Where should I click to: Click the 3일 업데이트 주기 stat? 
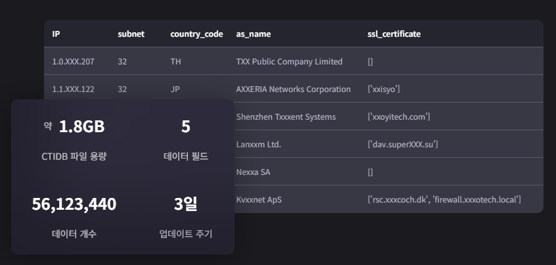pyautogui.click(x=186, y=205)
